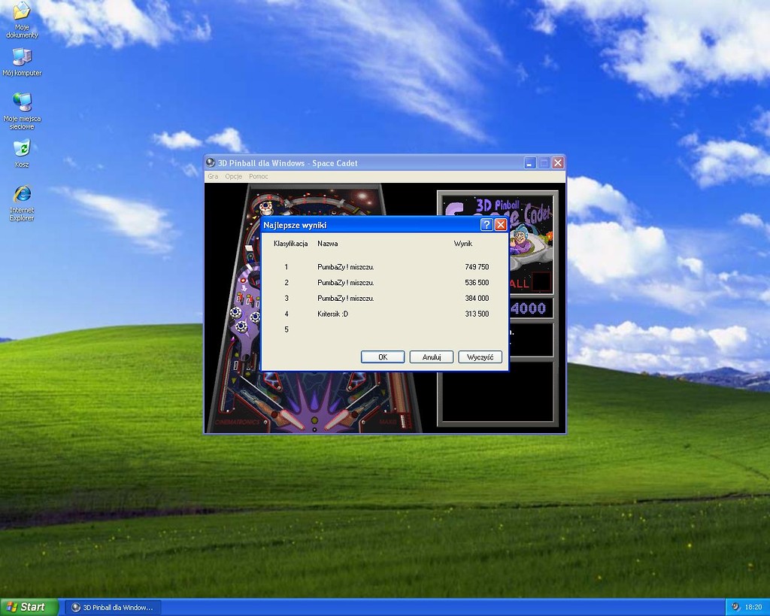The height and width of the screenshot is (616, 770).
Task: Select the Kosz recycle bin icon
Action: pos(22,153)
